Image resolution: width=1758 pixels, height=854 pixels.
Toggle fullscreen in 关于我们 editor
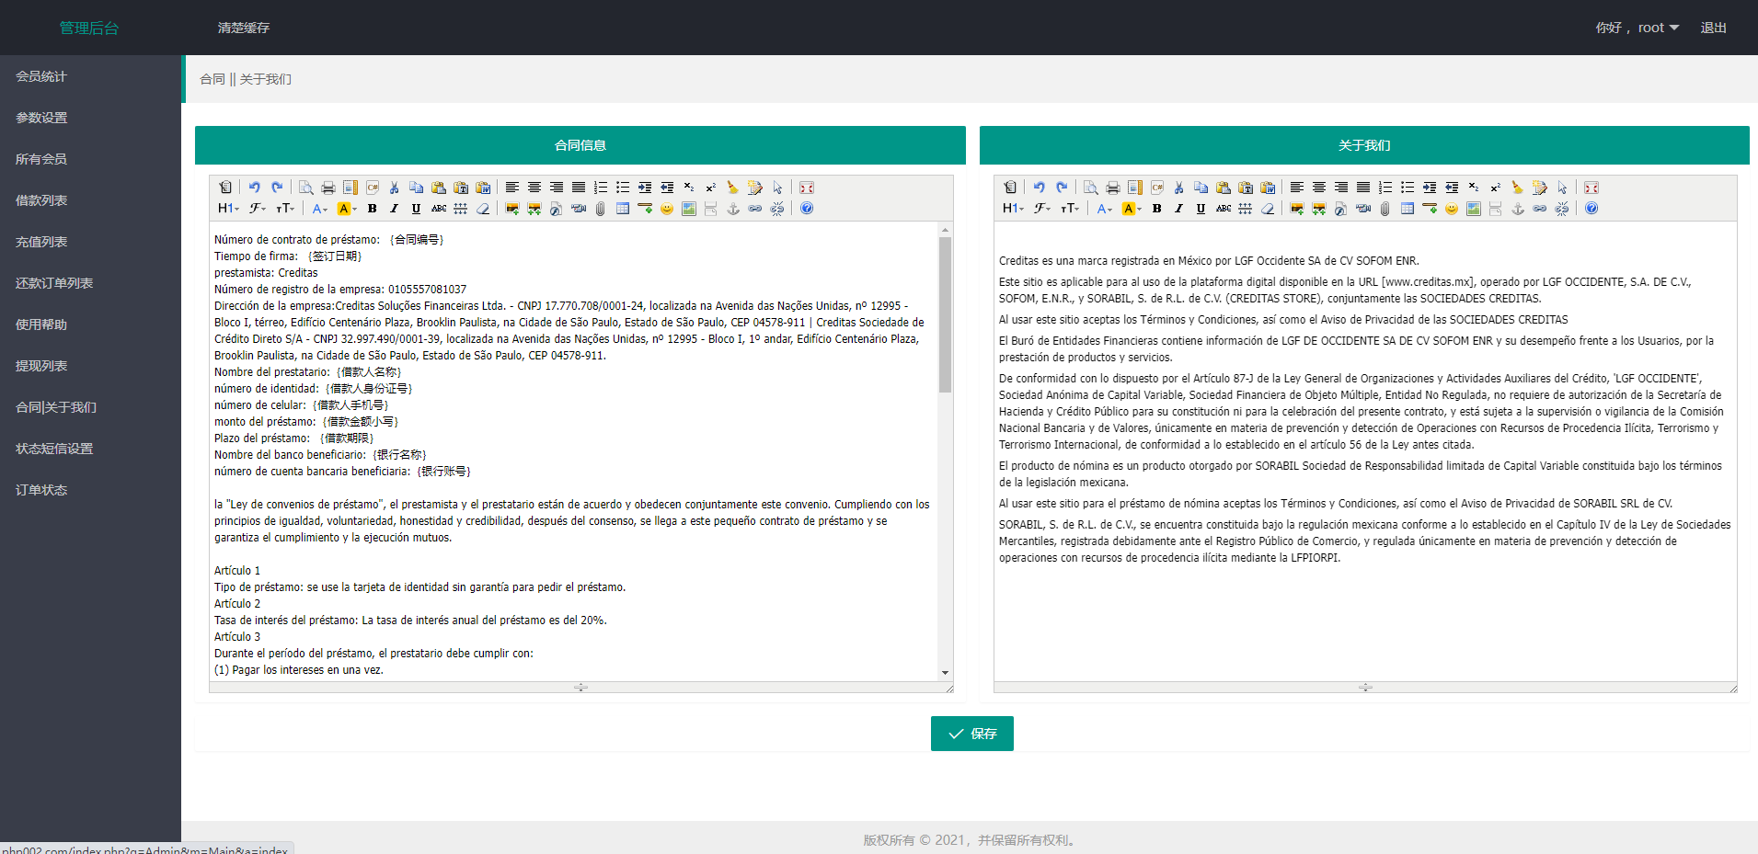pos(1591,188)
